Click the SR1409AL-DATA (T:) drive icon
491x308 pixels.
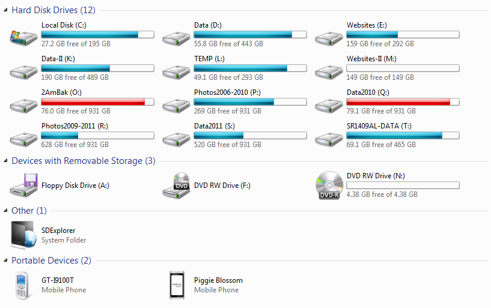point(329,138)
